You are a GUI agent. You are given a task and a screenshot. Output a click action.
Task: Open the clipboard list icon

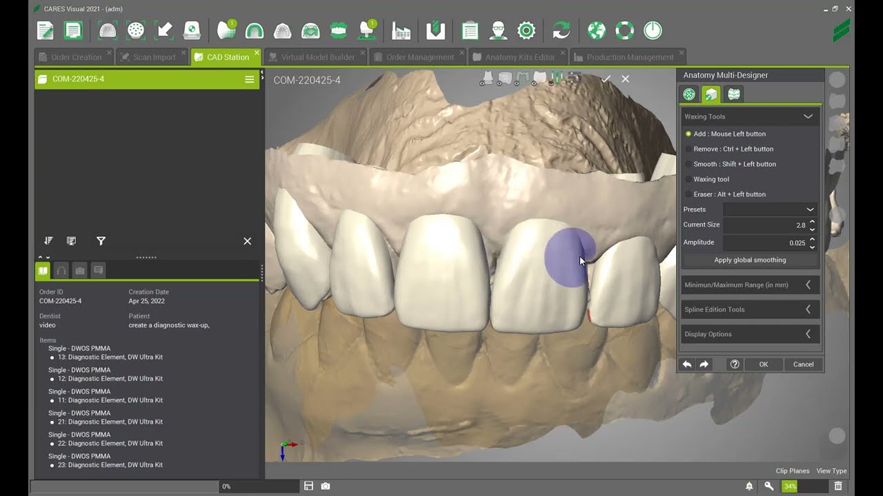pyautogui.click(x=470, y=30)
